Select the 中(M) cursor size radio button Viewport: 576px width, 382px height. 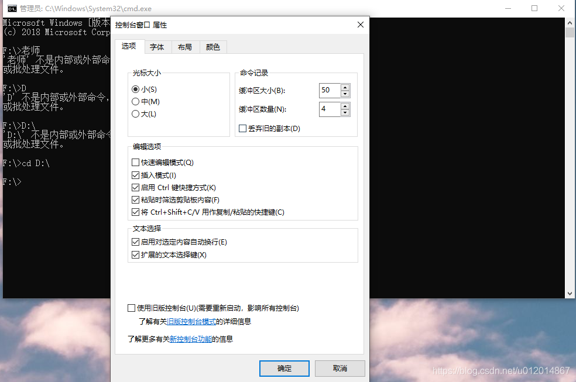coord(135,101)
